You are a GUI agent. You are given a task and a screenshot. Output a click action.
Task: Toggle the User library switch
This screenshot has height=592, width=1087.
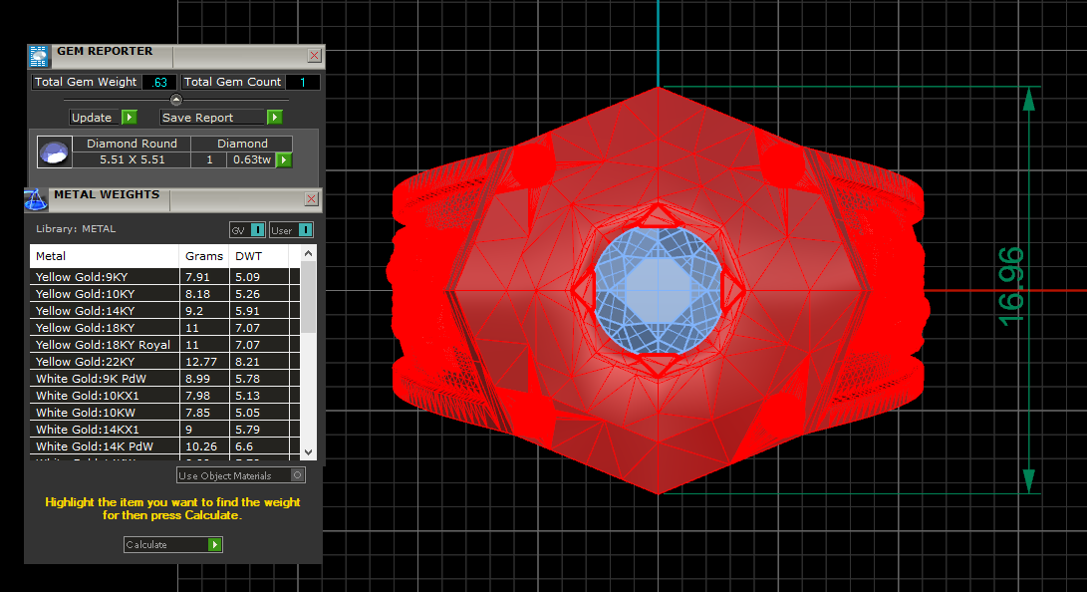[305, 230]
